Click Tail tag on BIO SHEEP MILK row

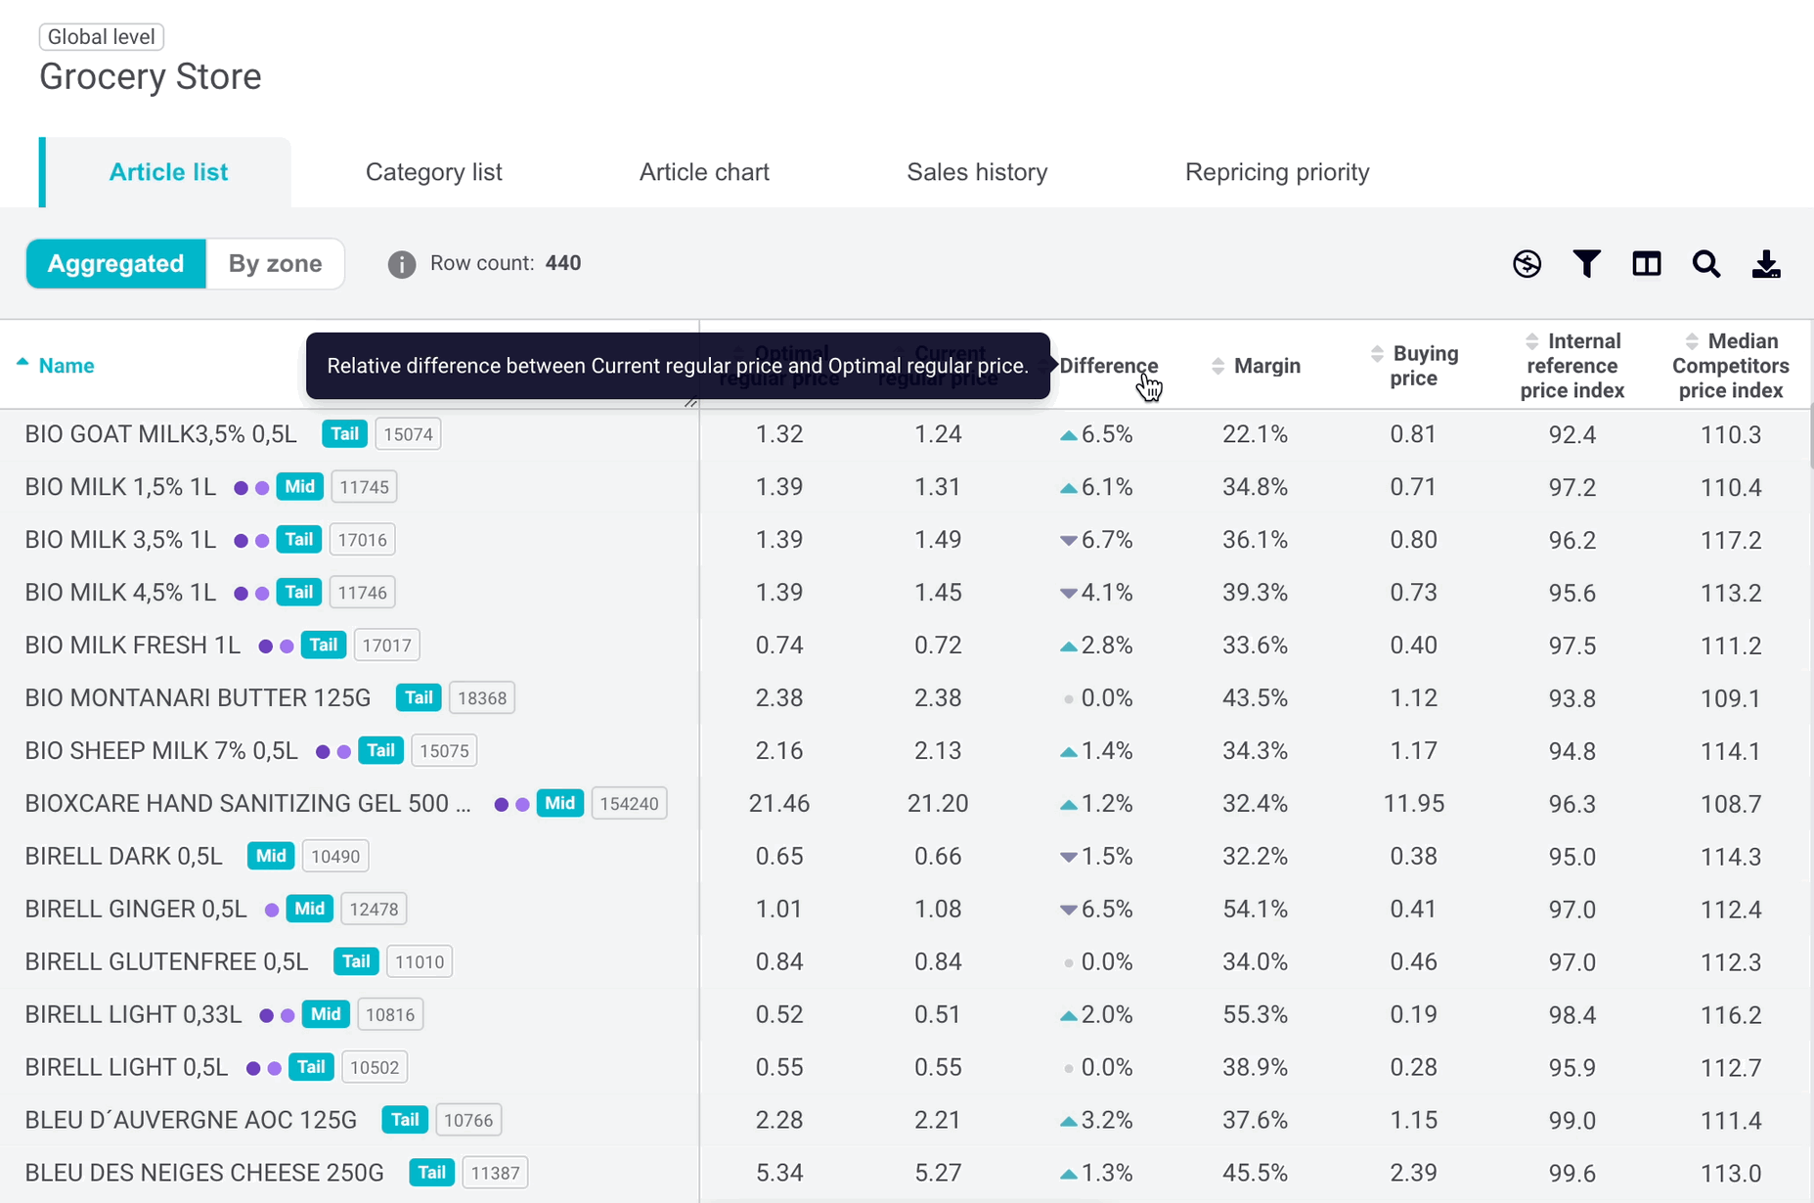(380, 751)
